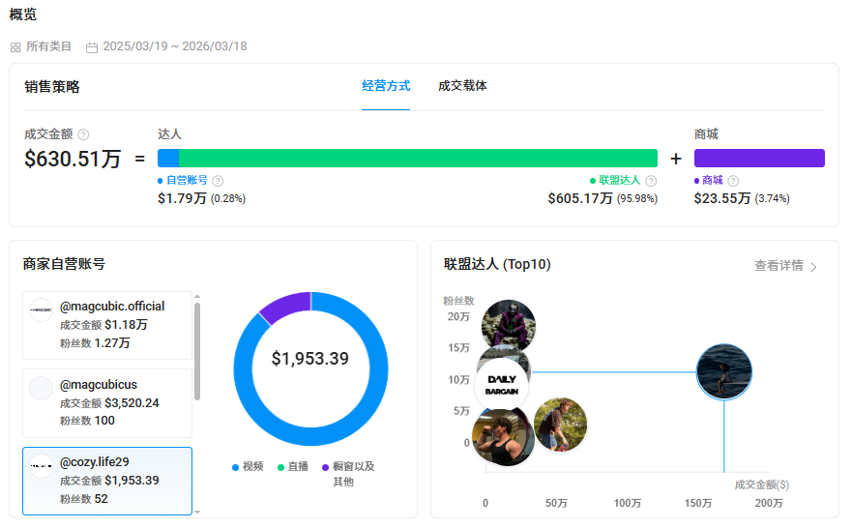The height and width of the screenshot is (529, 852).
Task: Click the DAILY BARGAIN creator bubble
Action: tap(502, 385)
